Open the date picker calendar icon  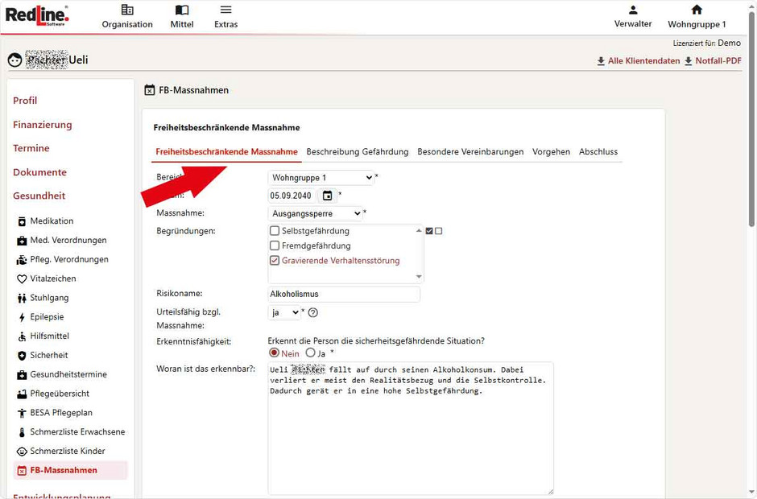329,195
